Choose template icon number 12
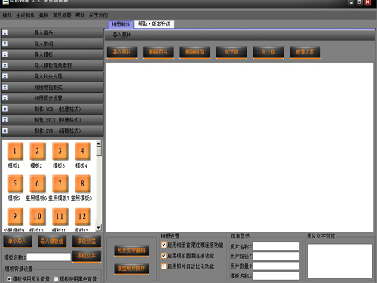377x283 pixels. pyautogui.click(x=82, y=216)
